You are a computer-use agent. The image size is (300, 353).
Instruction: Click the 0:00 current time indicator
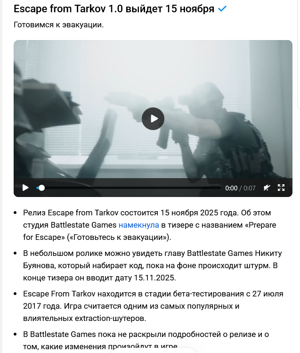coord(231,188)
